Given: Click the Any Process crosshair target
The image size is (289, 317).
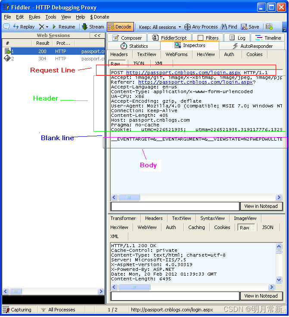Looking at the screenshot, I should [x=201, y=27].
